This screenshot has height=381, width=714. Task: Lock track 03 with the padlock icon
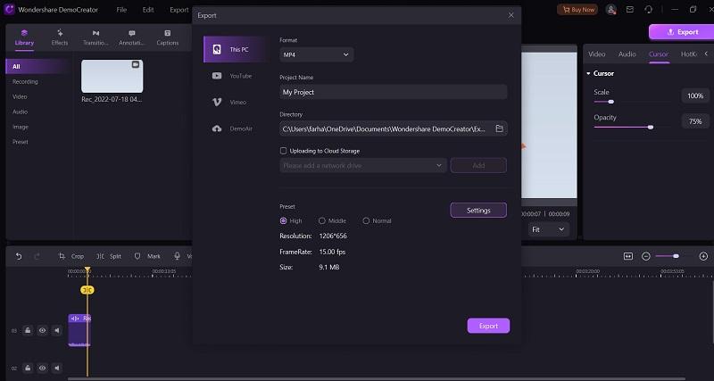pyautogui.click(x=28, y=330)
